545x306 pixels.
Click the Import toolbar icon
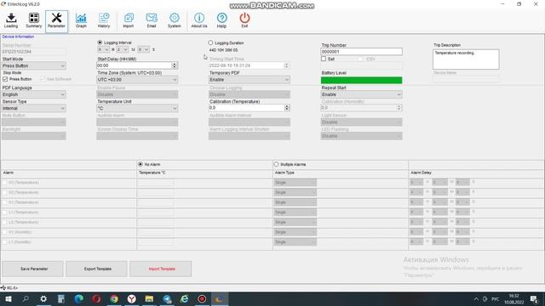click(x=129, y=20)
